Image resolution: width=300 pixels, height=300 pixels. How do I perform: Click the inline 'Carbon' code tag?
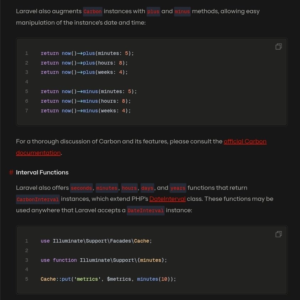pos(93,11)
